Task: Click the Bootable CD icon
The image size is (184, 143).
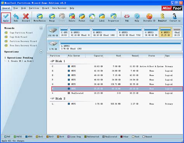Action: pos(149,16)
